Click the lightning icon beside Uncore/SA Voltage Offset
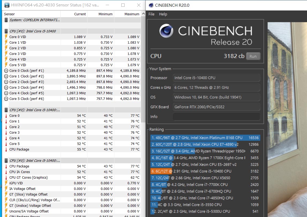The image size is (307, 217). pos(6,211)
